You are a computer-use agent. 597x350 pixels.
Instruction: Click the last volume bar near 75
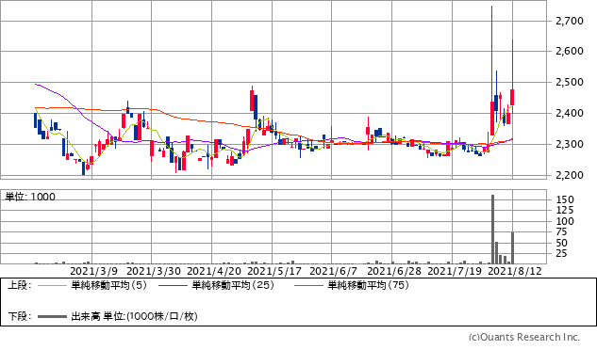[512, 247]
